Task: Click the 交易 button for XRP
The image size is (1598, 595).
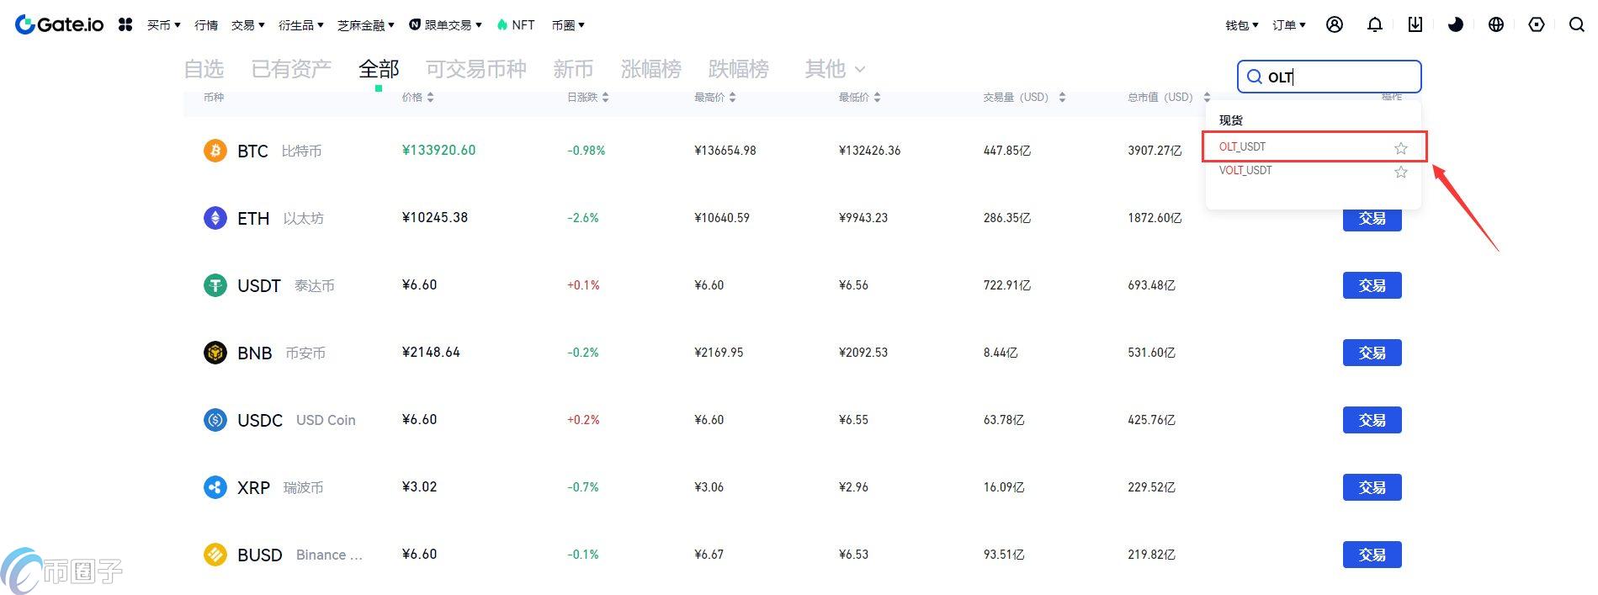Action: click(1372, 487)
